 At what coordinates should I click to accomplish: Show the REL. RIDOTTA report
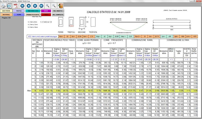tap(58, 11)
